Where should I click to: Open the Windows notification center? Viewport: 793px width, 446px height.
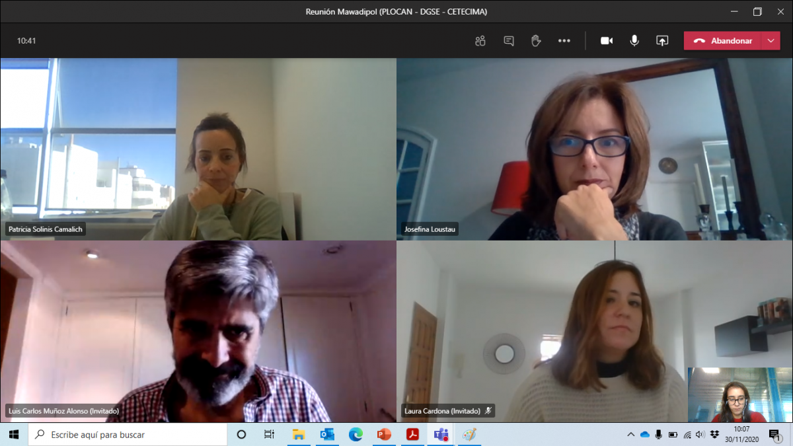point(775,434)
